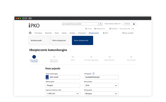Open Rok produkcji dropdown showing 2010
Image resolution: width=166 pixels, height=102 pixels.
pyautogui.click(x=101, y=85)
